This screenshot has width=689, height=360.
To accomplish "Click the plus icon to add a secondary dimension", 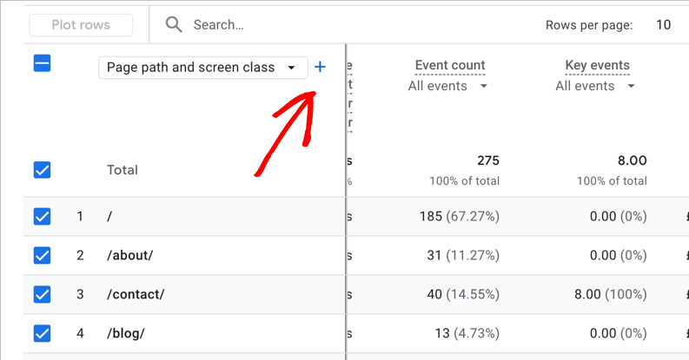I will click(320, 67).
